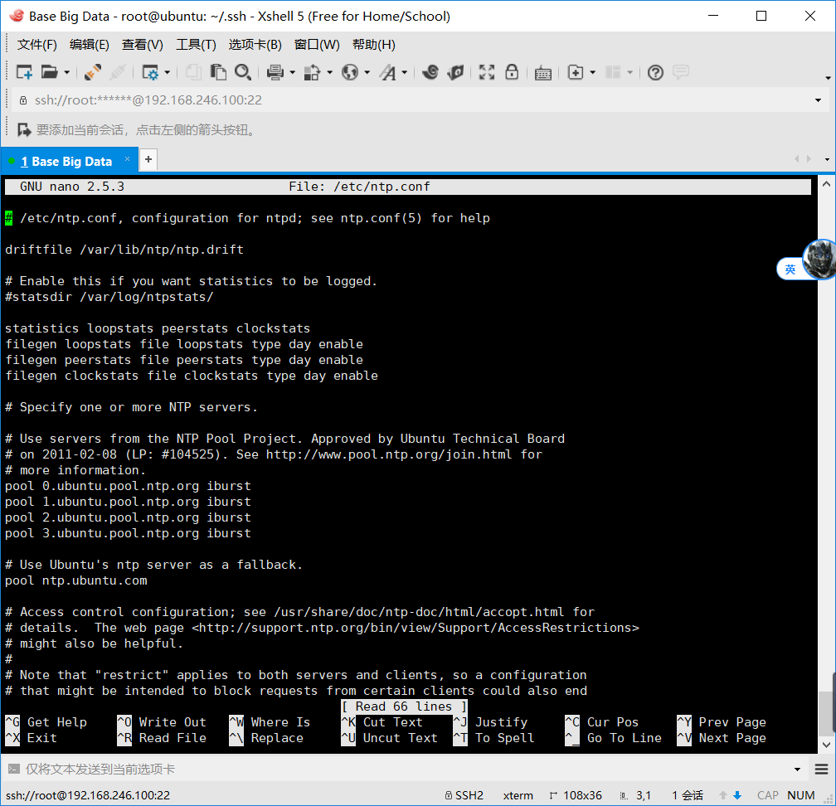Click the floating robot avatar icon
The image size is (836, 806).
coord(819,259)
